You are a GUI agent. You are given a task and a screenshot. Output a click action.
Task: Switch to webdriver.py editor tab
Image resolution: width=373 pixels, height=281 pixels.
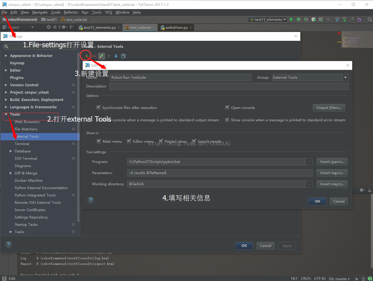(x=177, y=28)
